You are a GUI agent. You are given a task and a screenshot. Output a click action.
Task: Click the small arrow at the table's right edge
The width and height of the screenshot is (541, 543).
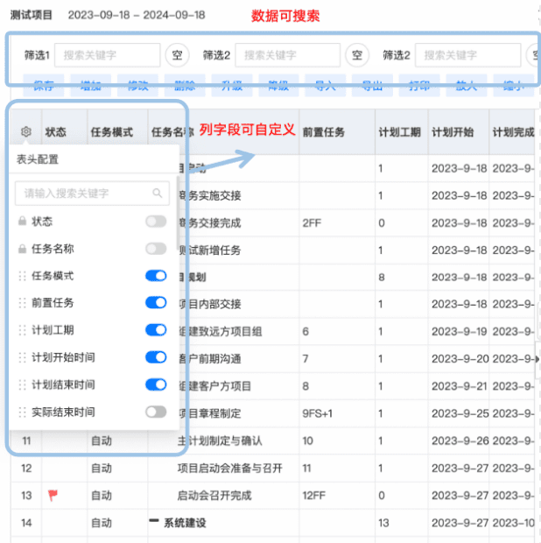tap(537, 359)
